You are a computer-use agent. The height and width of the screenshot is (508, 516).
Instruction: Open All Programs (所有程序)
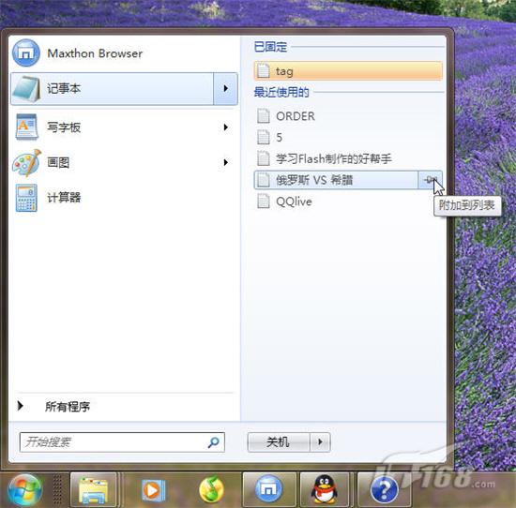[68, 407]
